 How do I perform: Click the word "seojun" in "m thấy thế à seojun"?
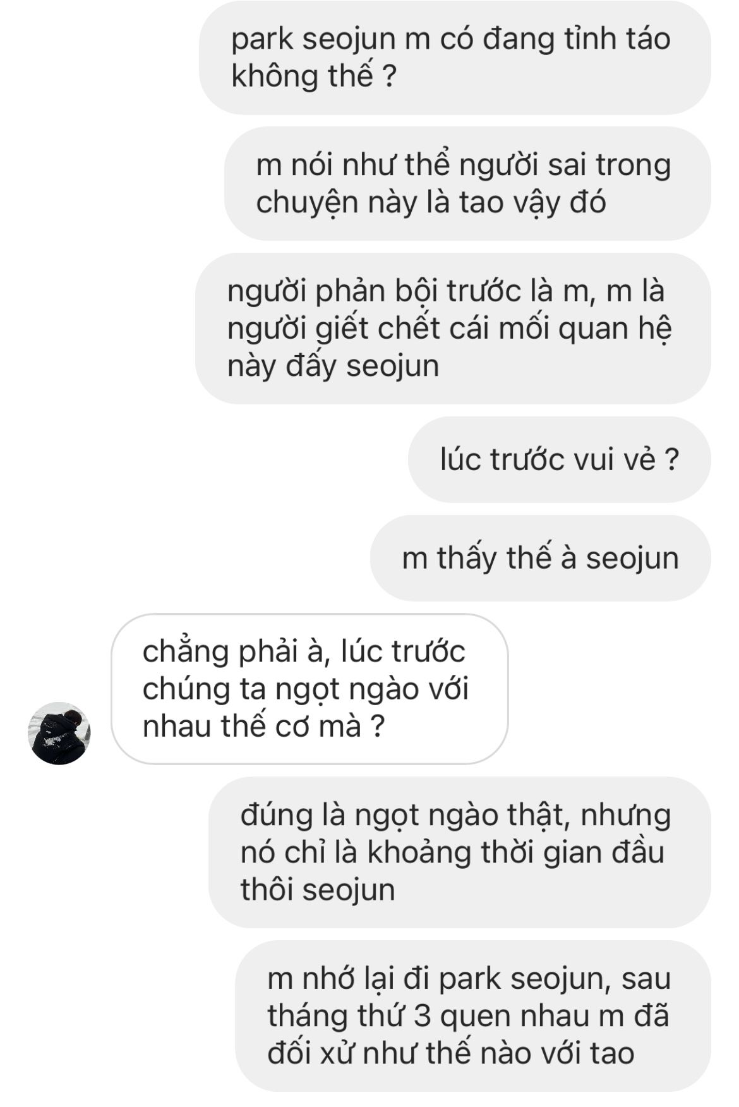coord(632,559)
